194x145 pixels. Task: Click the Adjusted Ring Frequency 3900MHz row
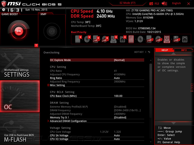click(97, 82)
